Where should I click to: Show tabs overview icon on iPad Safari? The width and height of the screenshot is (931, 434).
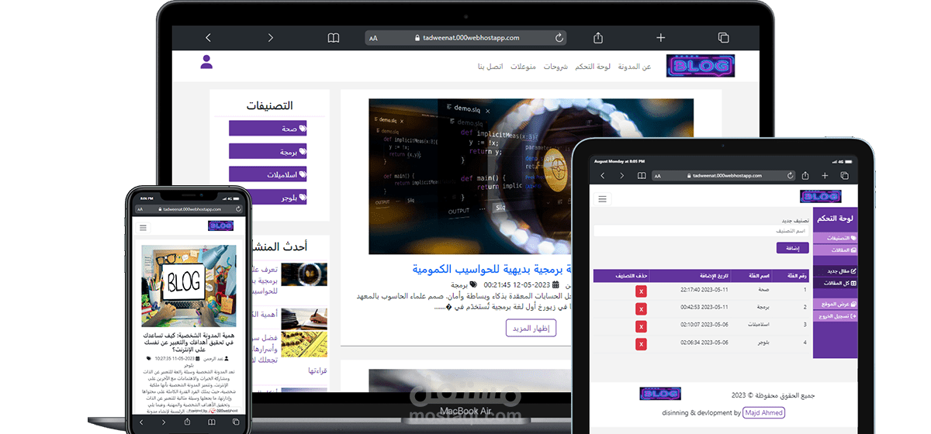[x=844, y=176]
